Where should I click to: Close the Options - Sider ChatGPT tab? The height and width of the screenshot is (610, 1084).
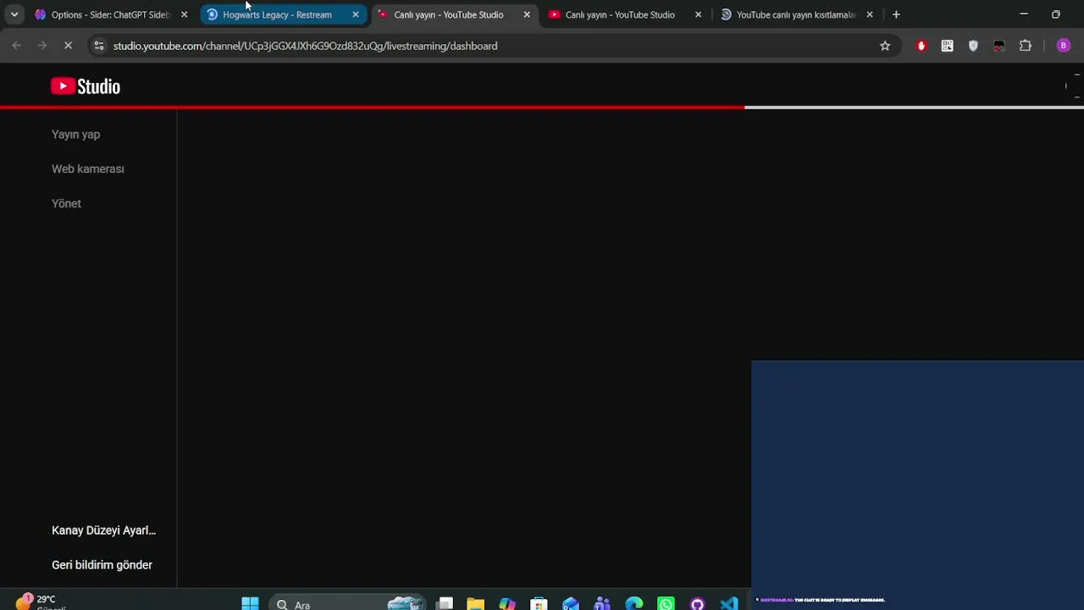tap(184, 14)
